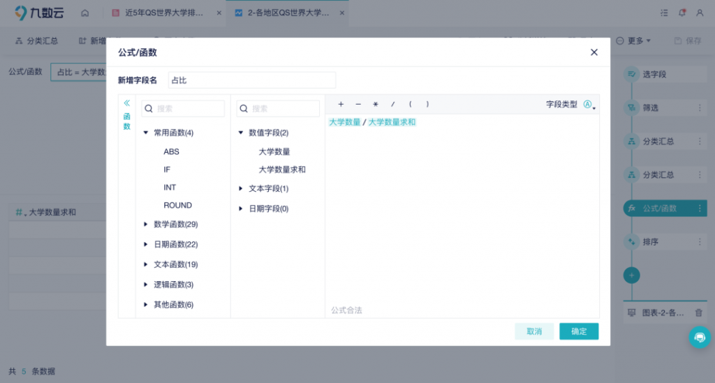Insert a left parenthesis in formula
The image size is (715, 383).
tap(410, 105)
